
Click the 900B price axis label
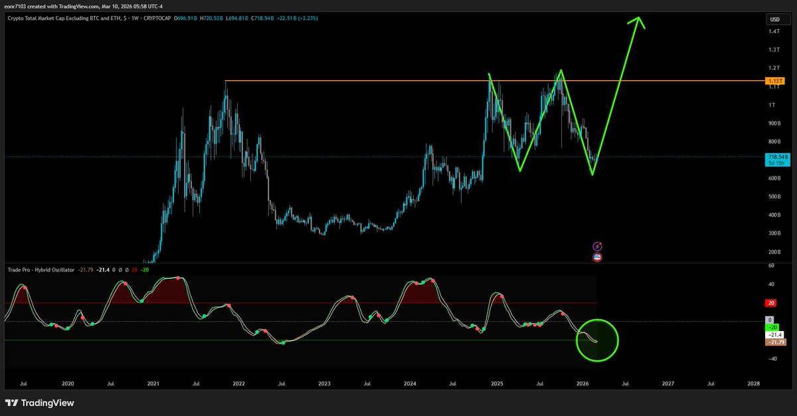point(774,123)
